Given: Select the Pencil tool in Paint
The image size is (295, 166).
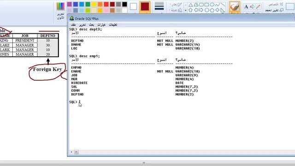Looking at the screenshot, I should click(x=258, y=7).
